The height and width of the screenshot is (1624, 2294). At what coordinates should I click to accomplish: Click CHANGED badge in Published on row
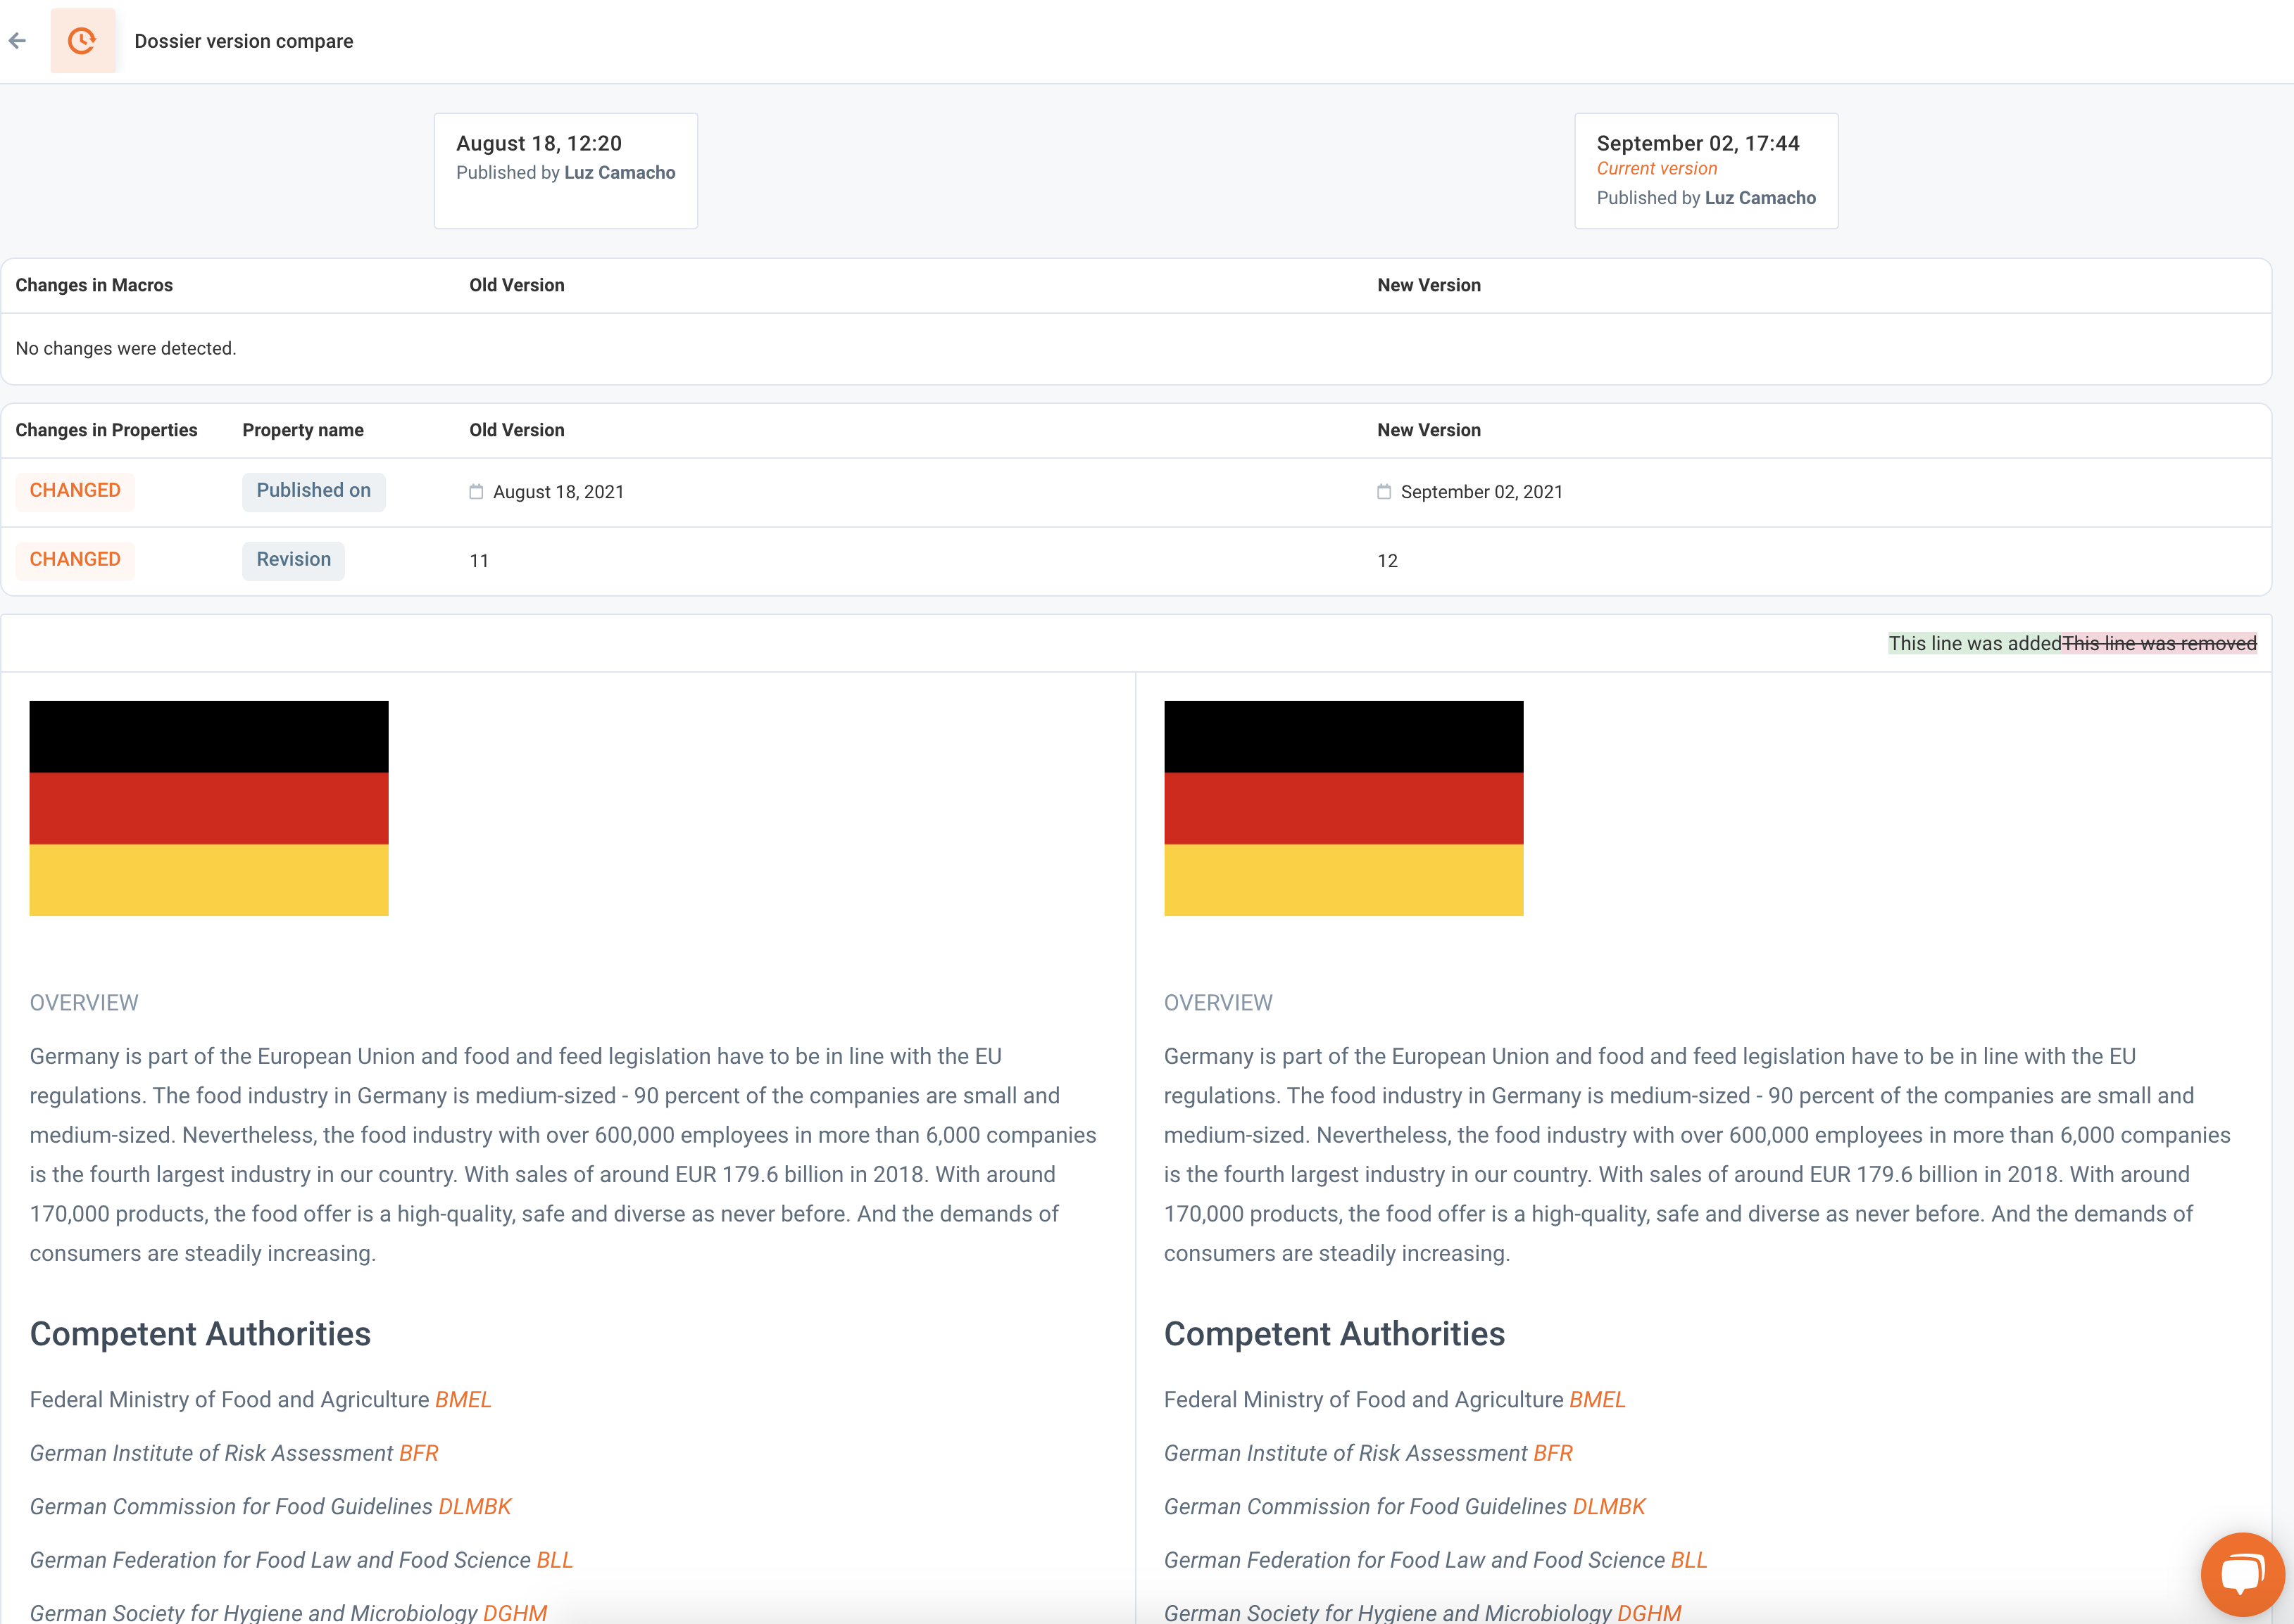(x=75, y=491)
